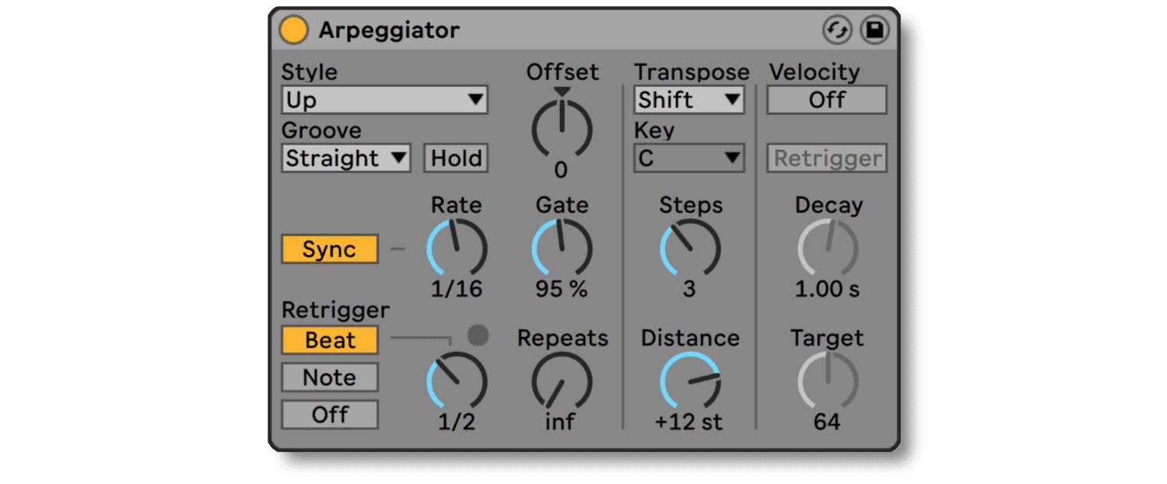Click the Steps knob
1167x484 pixels.
coord(690,249)
